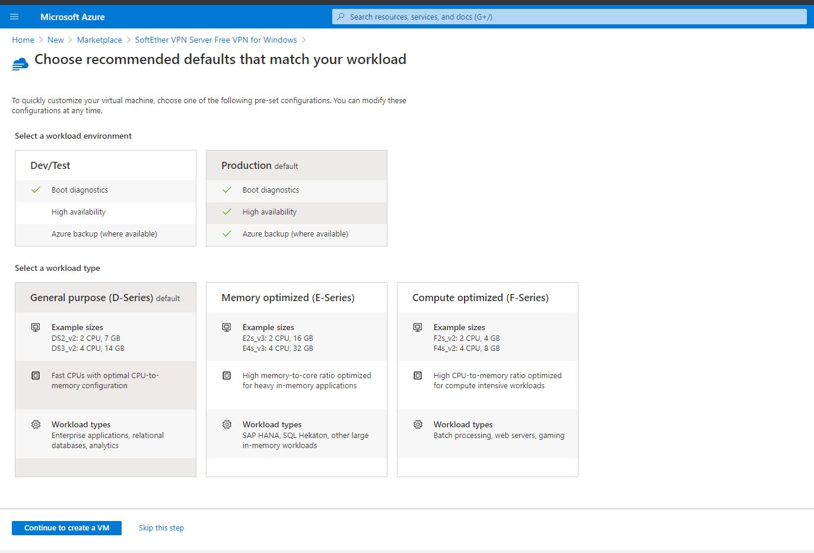The width and height of the screenshot is (814, 553).
Task: Navigate to Marketplace breadcrumb
Action: click(x=100, y=40)
